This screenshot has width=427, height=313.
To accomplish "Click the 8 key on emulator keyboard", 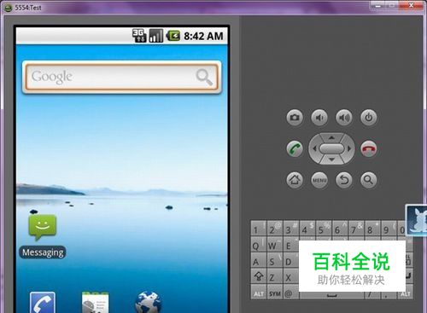I will pos(372,229).
